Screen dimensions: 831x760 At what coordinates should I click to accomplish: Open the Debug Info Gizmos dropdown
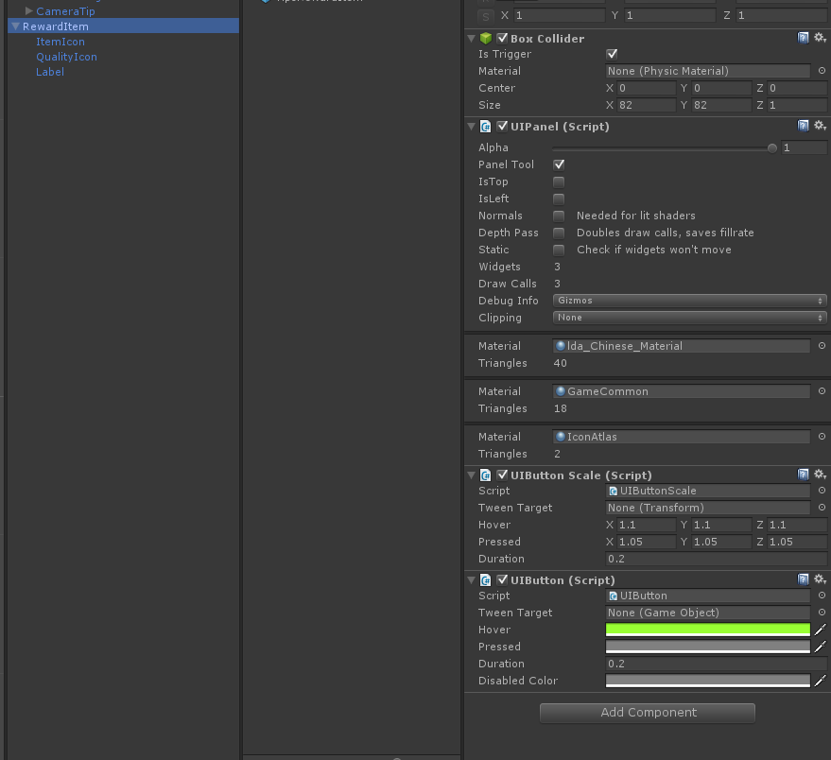(x=689, y=301)
